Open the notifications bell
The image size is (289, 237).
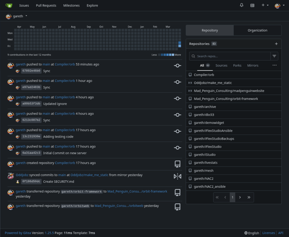coord(242,5)
